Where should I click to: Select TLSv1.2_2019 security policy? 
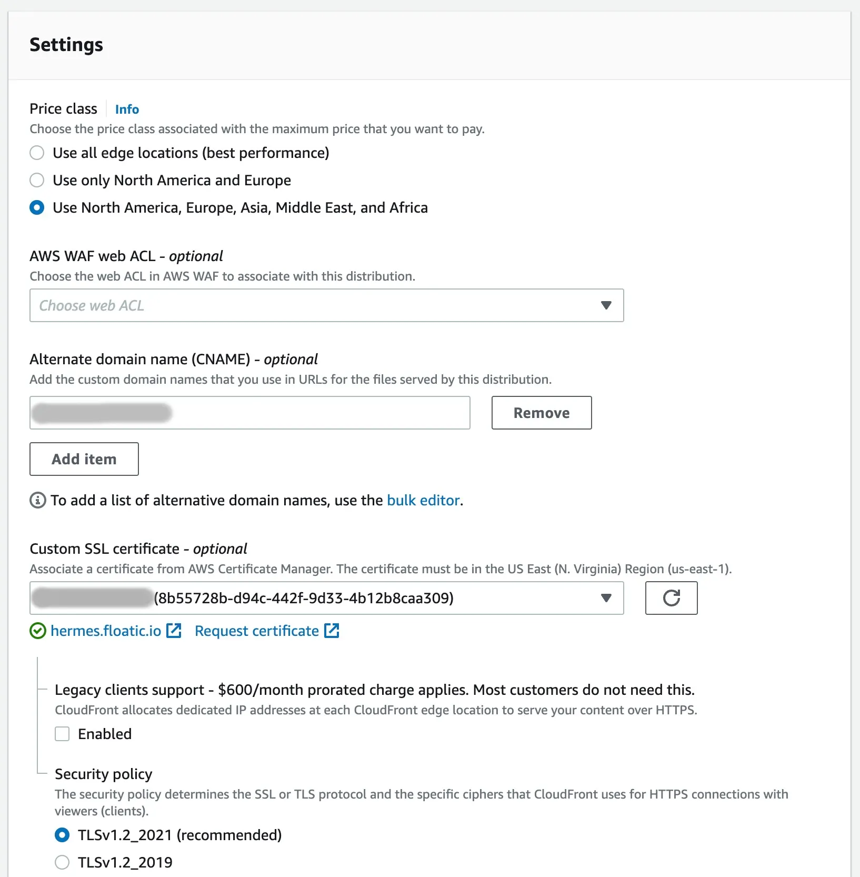point(62,862)
